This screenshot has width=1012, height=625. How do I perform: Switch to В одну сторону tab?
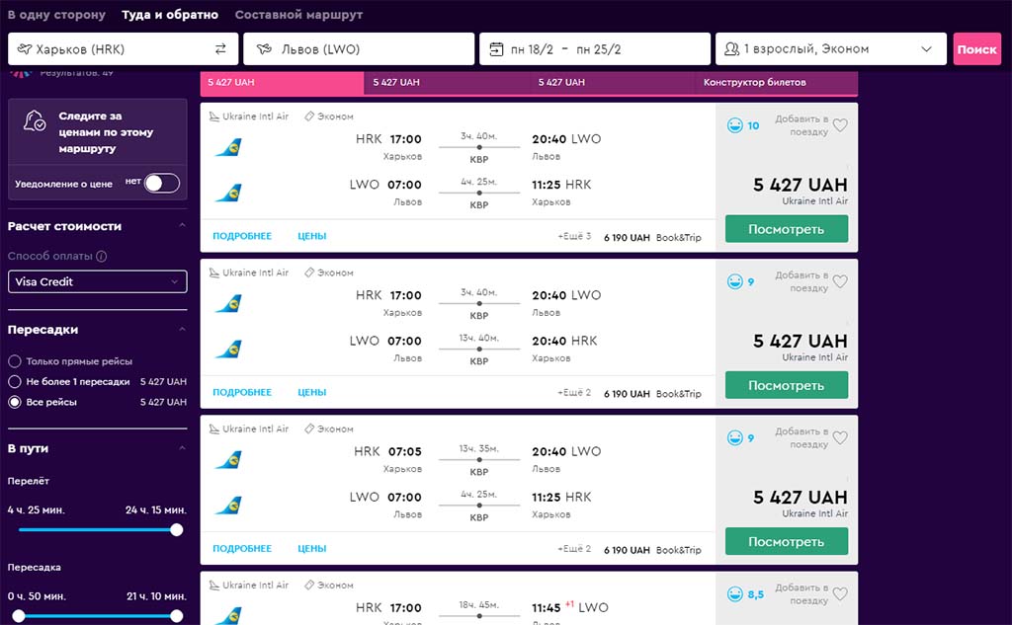tap(56, 15)
